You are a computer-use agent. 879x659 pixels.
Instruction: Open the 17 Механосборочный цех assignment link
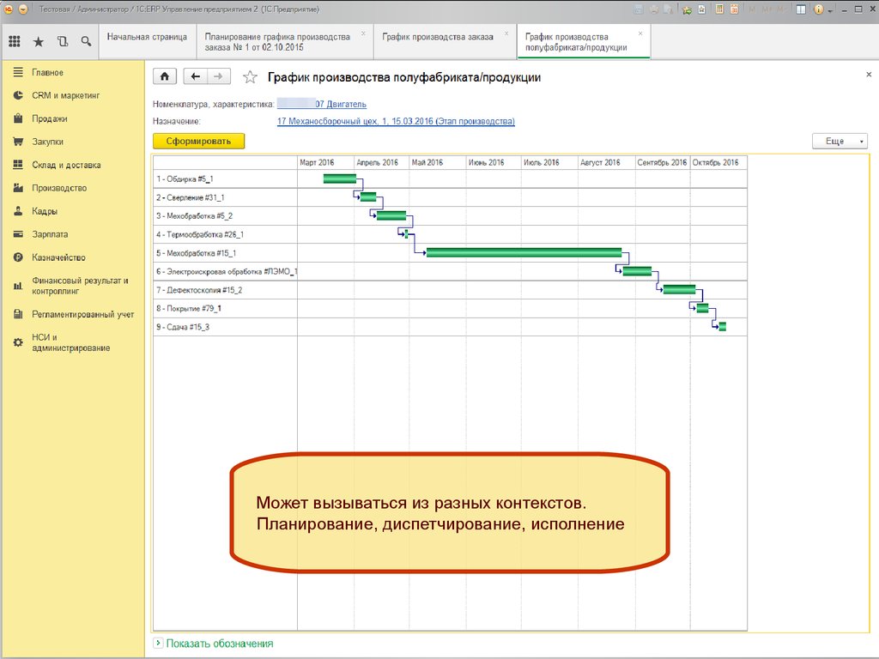396,121
